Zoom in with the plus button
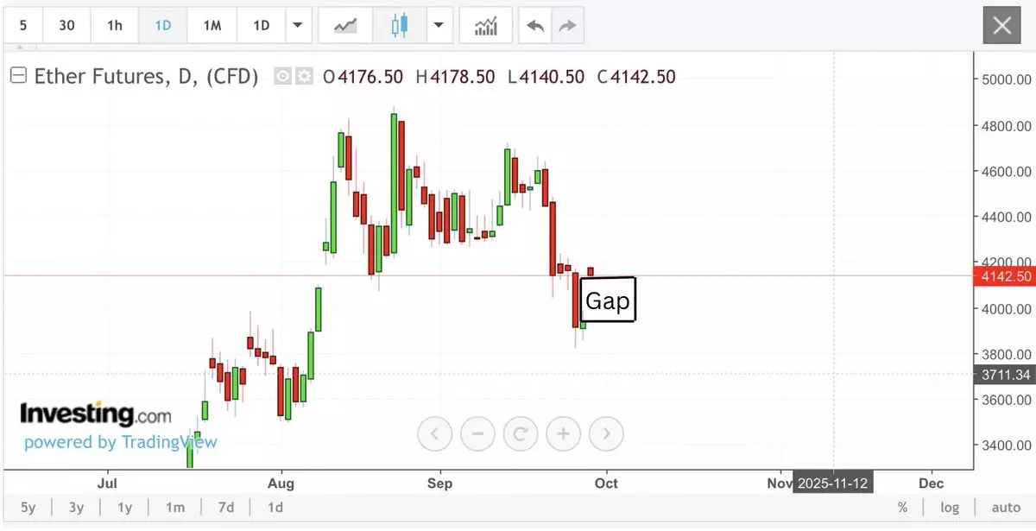Screen dimensions: 1036x531 tap(563, 433)
